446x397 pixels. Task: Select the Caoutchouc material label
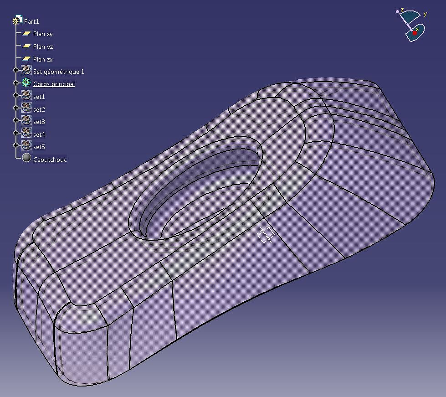pyautogui.click(x=50, y=160)
